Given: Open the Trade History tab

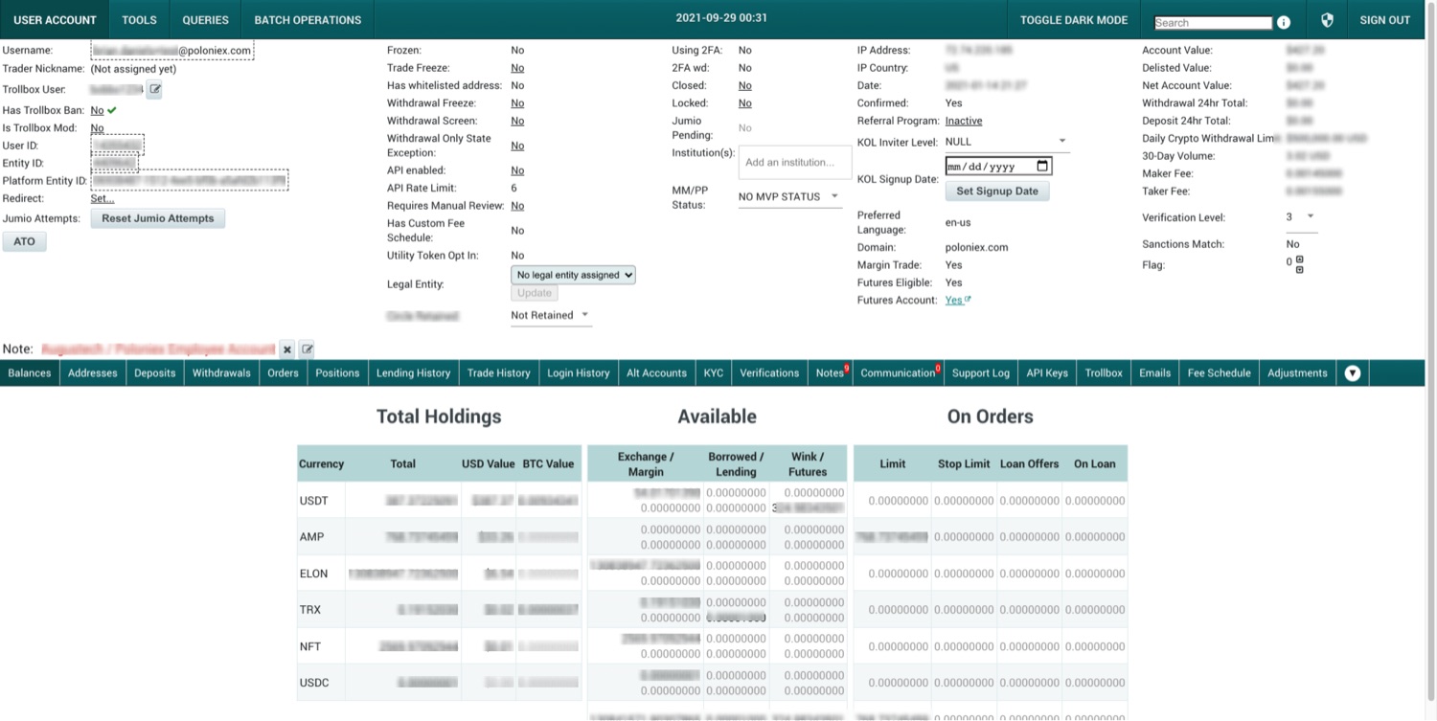Looking at the screenshot, I should 498,373.
